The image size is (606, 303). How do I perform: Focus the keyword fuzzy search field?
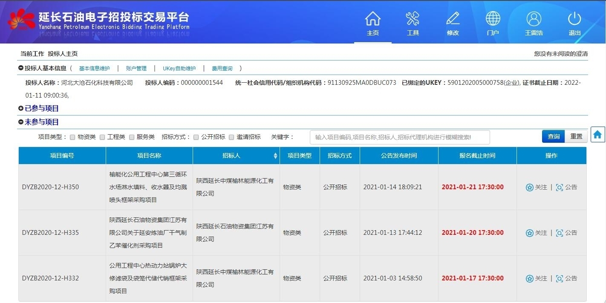click(400, 137)
